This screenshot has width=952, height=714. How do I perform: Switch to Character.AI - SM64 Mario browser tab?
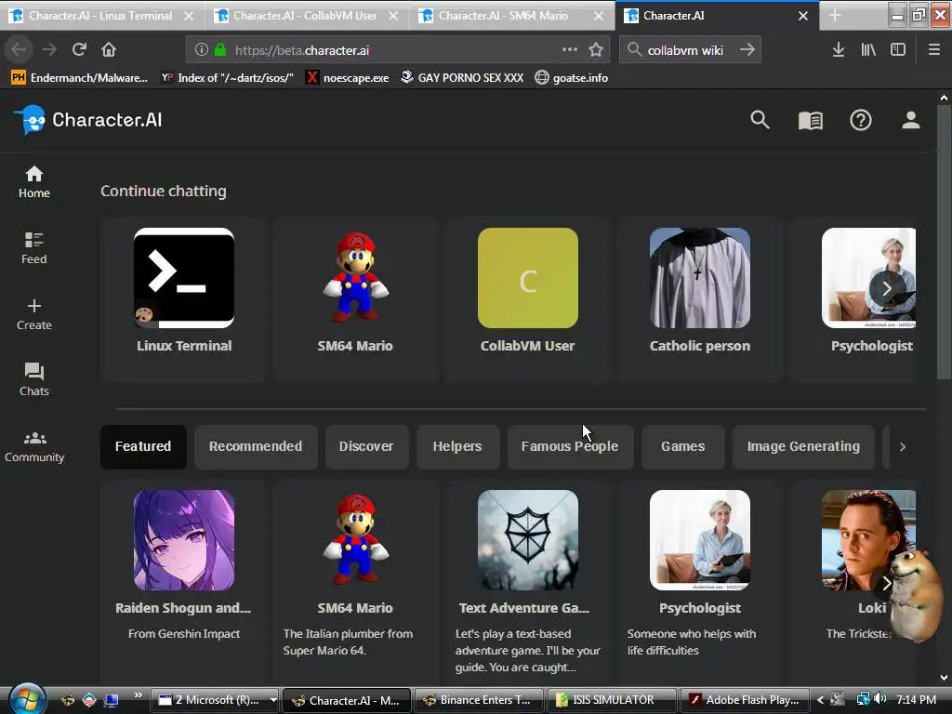[x=510, y=16]
